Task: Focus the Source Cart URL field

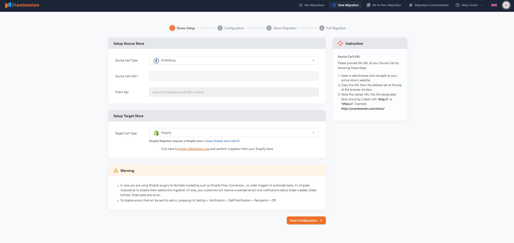Action: [234, 76]
